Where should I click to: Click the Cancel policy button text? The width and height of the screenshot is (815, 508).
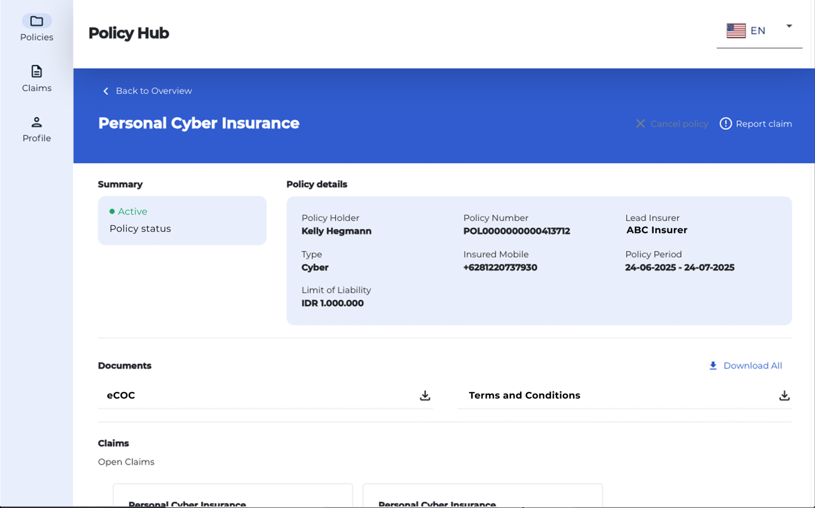tap(679, 124)
